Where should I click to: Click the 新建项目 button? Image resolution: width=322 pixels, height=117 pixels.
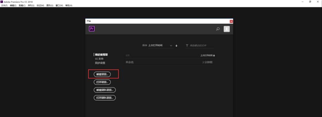click(102, 74)
